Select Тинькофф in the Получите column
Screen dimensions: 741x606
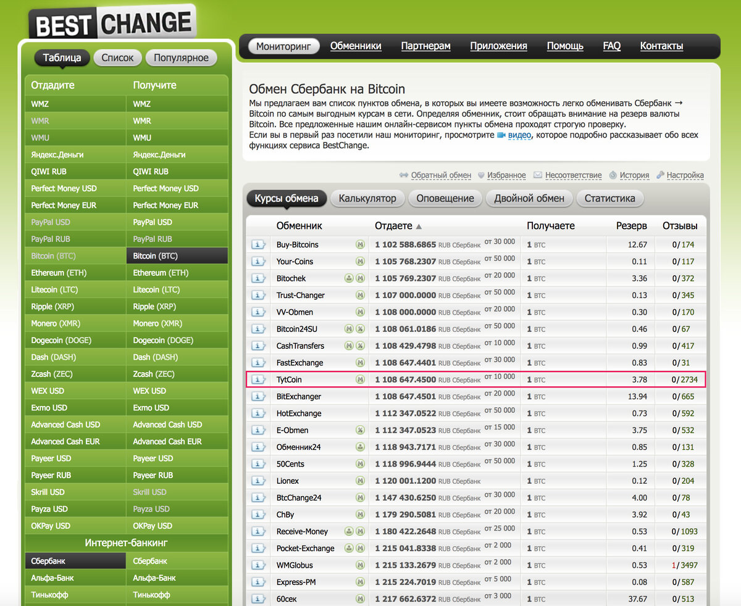click(177, 595)
